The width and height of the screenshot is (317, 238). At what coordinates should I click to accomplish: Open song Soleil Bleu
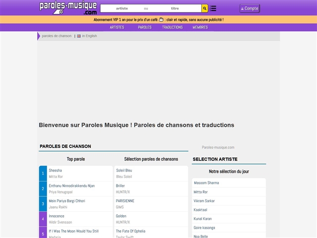point(124,171)
